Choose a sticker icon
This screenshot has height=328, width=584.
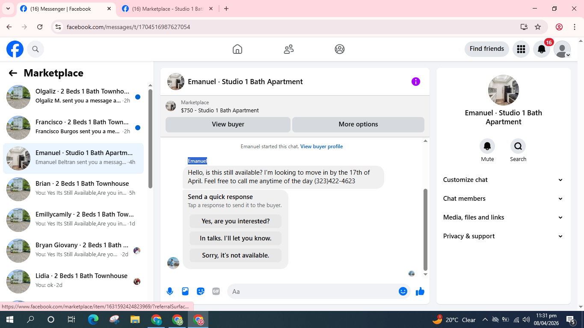click(201, 291)
